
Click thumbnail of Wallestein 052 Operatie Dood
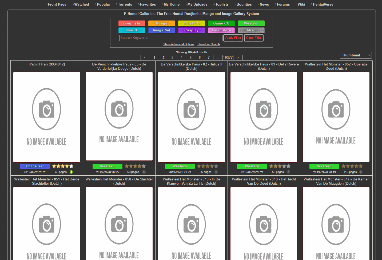pos(336,117)
